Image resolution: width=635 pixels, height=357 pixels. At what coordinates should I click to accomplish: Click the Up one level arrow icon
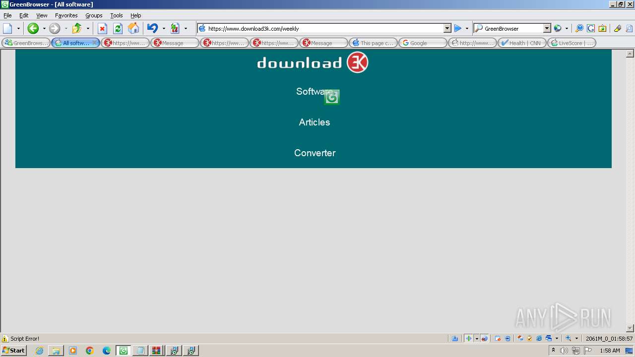coord(77,28)
